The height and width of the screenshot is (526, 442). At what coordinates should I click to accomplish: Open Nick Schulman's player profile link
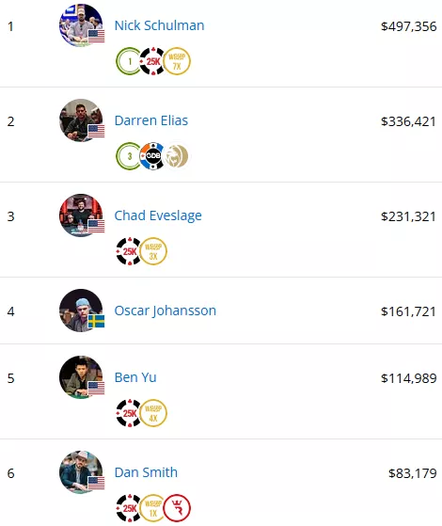click(159, 25)
